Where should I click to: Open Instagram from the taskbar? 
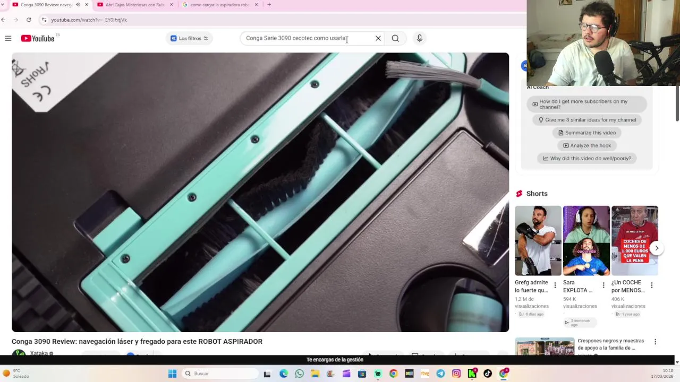456,374
